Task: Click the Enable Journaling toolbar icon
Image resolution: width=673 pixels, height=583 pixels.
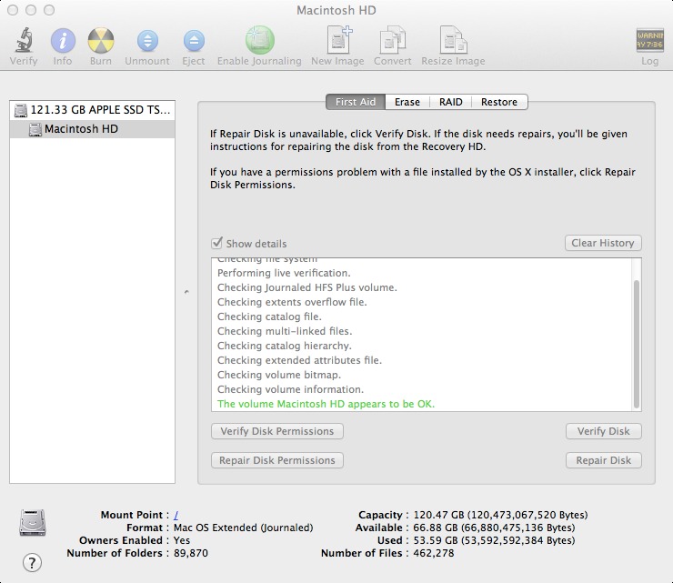Action: point(260,40)
